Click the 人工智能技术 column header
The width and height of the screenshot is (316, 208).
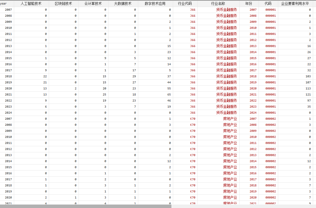(31, 3)
